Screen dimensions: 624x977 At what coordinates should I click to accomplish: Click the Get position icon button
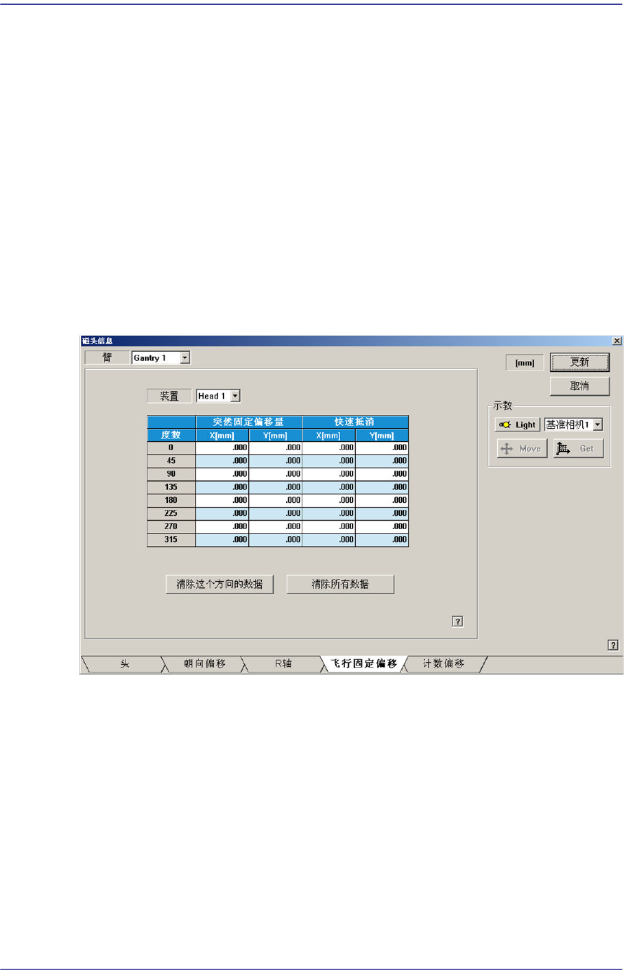point(578,449)
